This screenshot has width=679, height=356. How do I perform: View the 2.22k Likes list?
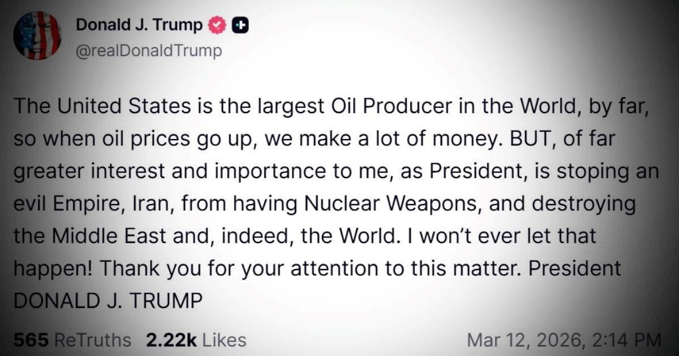(196, 340)
